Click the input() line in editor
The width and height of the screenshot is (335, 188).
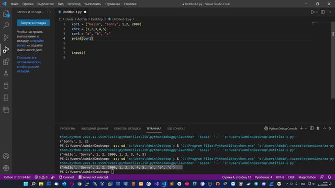click(79, 53)
